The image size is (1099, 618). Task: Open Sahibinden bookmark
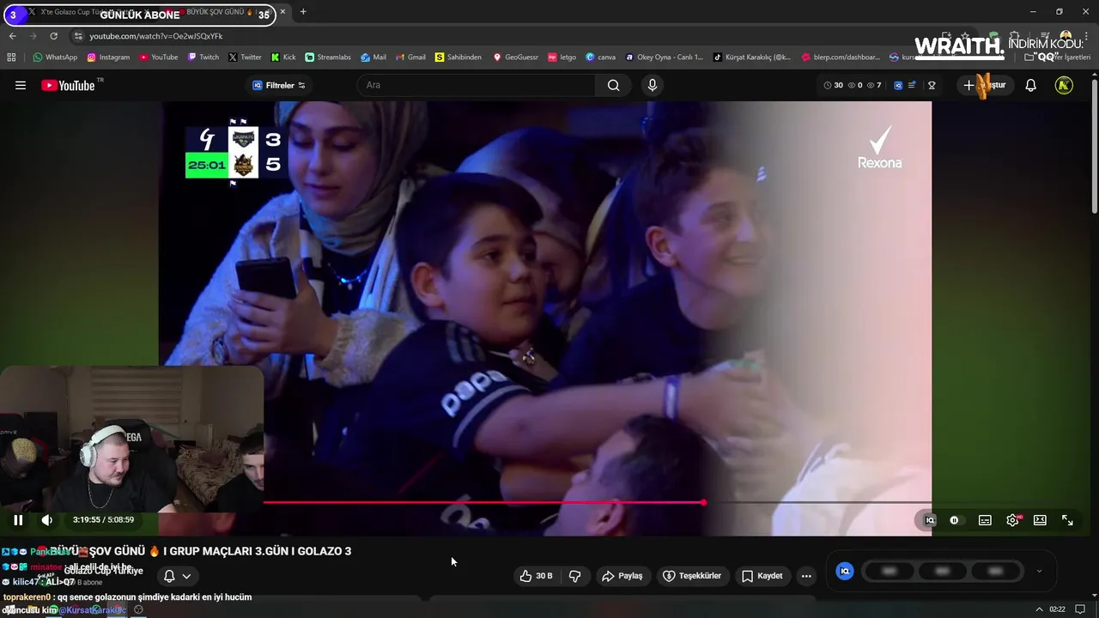pyautogui.click(x=458, y=58)
